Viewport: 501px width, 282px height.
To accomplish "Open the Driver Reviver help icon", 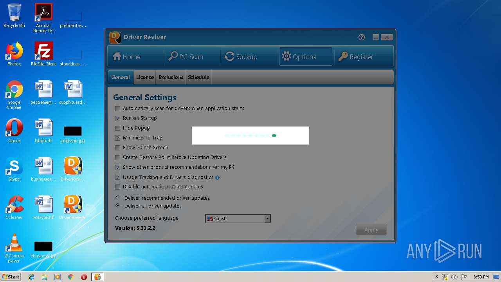I will pyautogui.click(x=362, y=37).
